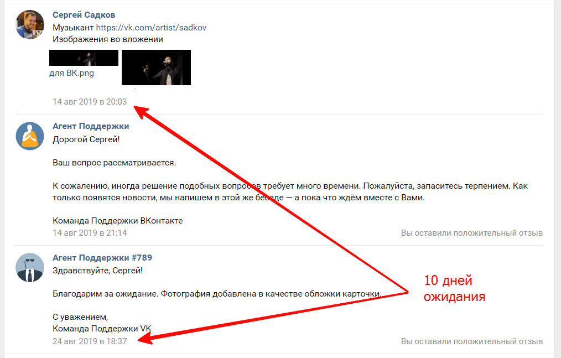Click the red '10 дней ожидания' annotation

pyautogui.click(x=454, y=288)
